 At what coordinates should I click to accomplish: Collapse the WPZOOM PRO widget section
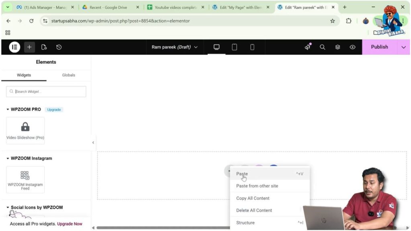[x=8, y=109]
